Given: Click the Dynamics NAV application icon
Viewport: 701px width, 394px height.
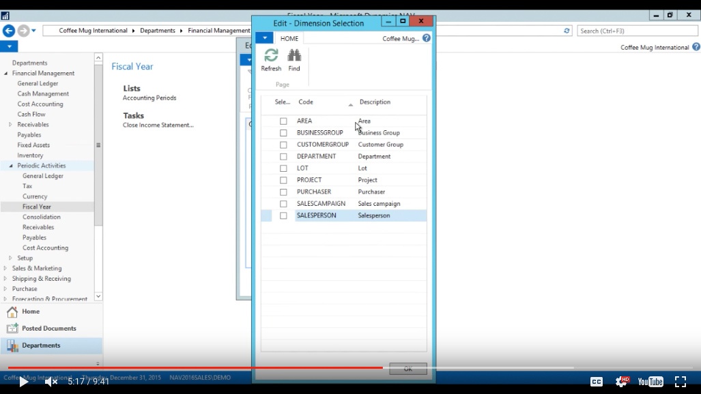Looking at the screenshot, I should point(5,16).
